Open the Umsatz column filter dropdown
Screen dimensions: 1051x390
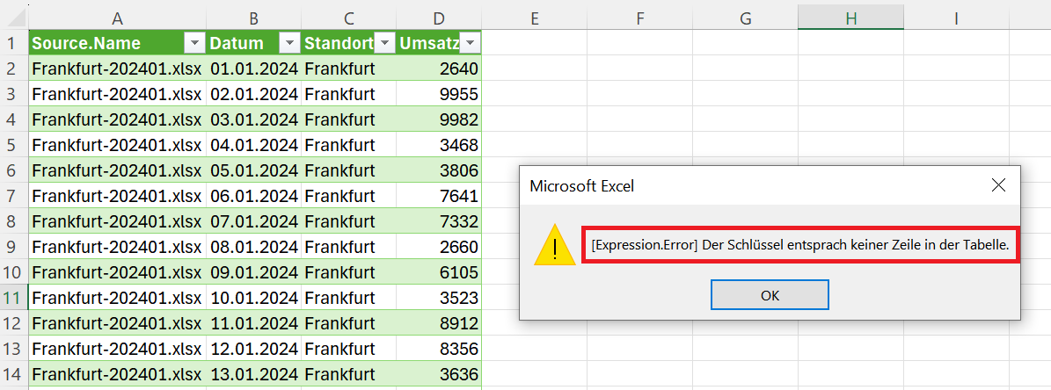(470, 44)
